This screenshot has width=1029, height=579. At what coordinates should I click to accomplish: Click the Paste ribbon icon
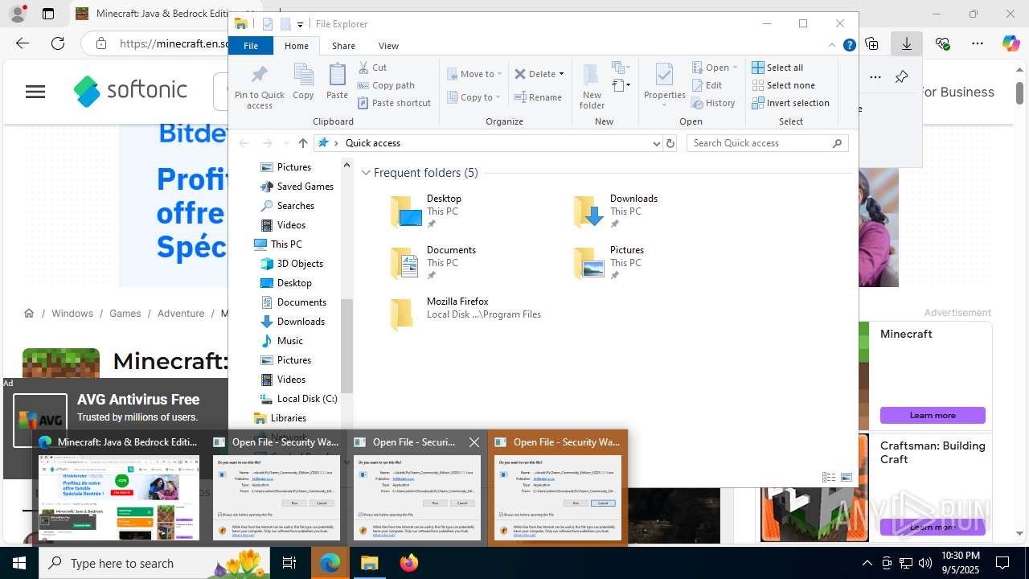337,82
